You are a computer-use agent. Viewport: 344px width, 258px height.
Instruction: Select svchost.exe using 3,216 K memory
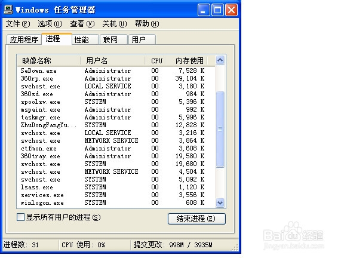pos(116,133)
